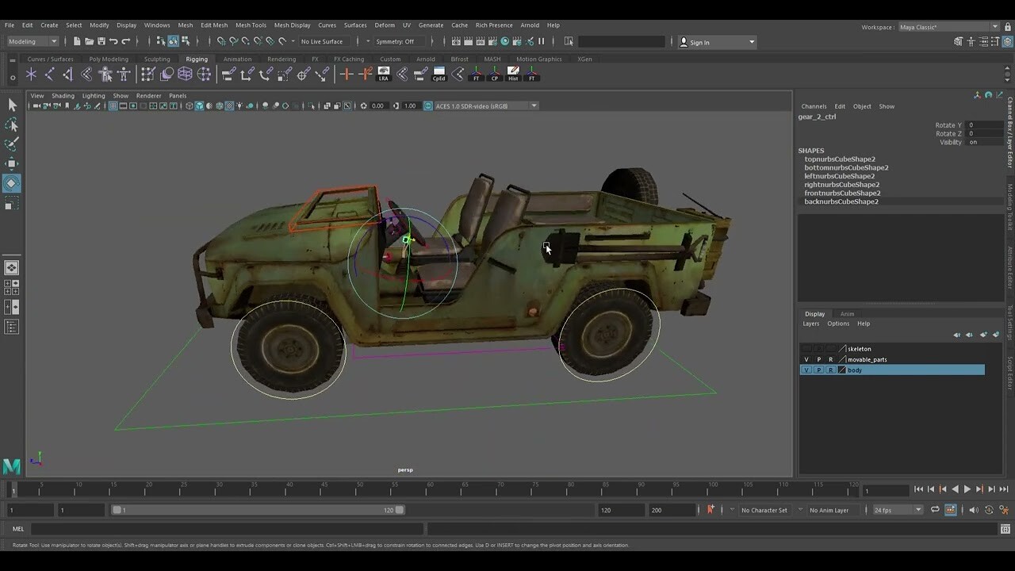Click the LRA toggle icon on the Rigging shelf
Image resolution: width=1015 pixels, height=571 pixels.
coord(384,74)
